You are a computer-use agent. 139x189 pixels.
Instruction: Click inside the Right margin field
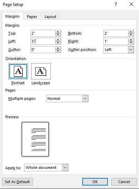point(116,41)
